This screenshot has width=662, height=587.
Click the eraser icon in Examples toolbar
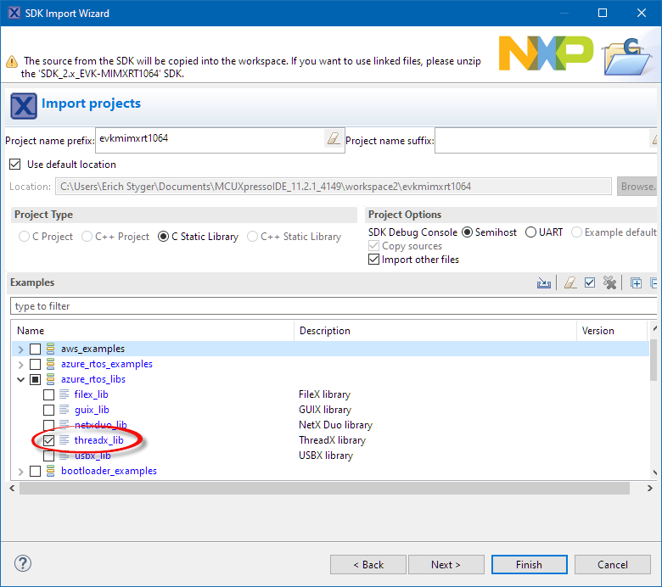pos(571,283)
